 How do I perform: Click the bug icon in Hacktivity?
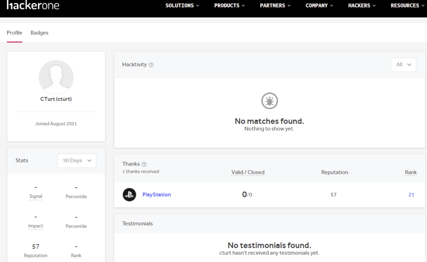click(x=269, y=101)
